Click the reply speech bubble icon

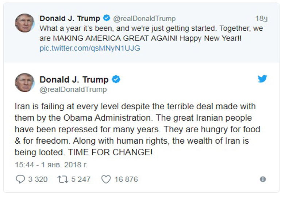[x=20, y=179]
